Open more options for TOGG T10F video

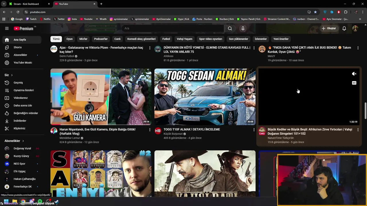coord(254,130)
